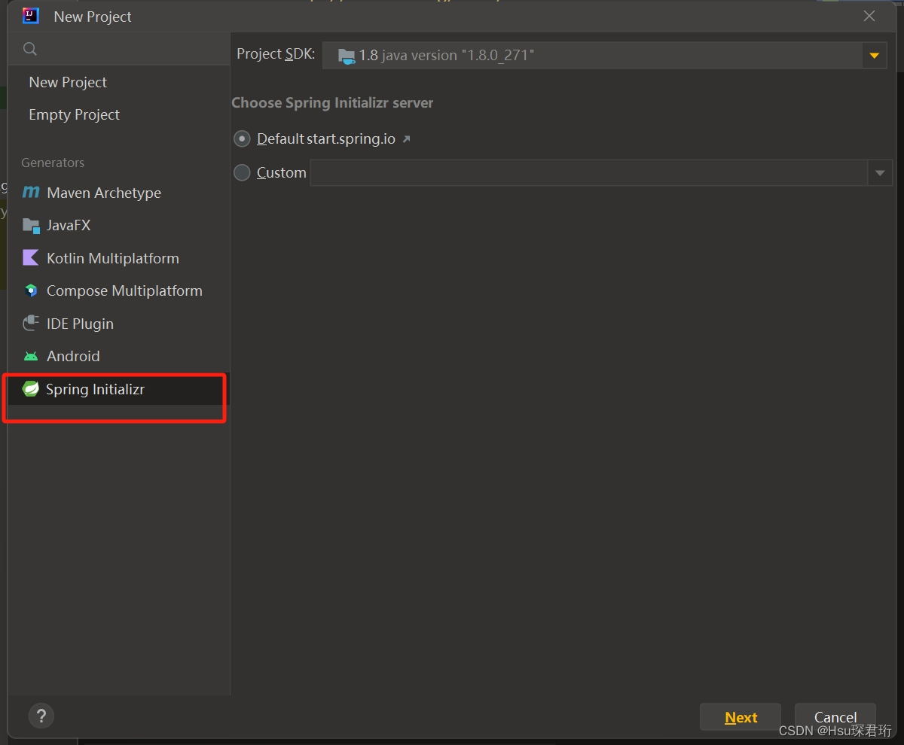The width and height of the screenshot is (904, 745).
Task: Select the IDE Plugin entry
Action: point(119,324)
